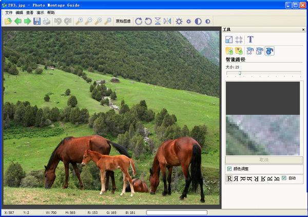
Task: Click the open file folder icon
Action: coord(8,21)
